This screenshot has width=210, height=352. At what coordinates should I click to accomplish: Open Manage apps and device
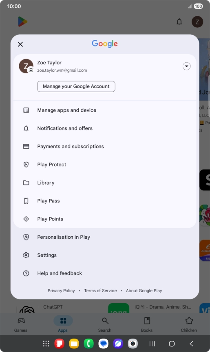tap(105, 110)
